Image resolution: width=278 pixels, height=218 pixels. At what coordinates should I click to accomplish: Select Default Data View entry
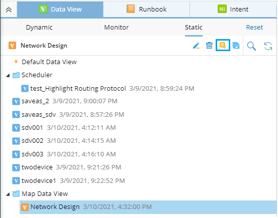[x=49, y=62]
